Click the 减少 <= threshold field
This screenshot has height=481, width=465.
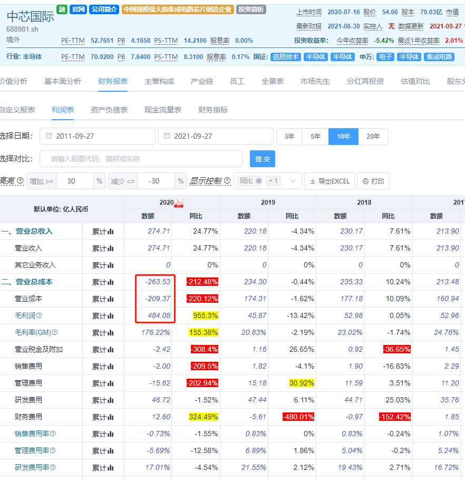pyautogui.click(x=156, y=181)
